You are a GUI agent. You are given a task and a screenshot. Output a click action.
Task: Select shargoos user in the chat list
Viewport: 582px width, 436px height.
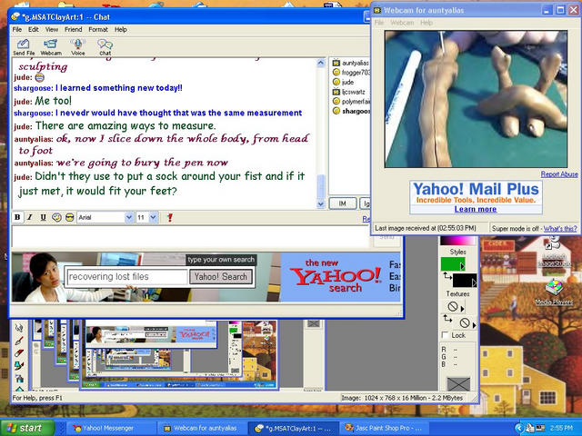click(351, 111)
